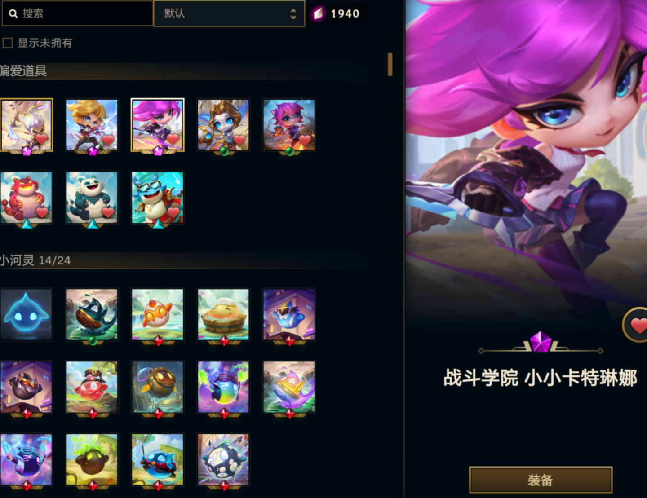
Task: Focus the 搜索 search field
Action: pos(77,13)
